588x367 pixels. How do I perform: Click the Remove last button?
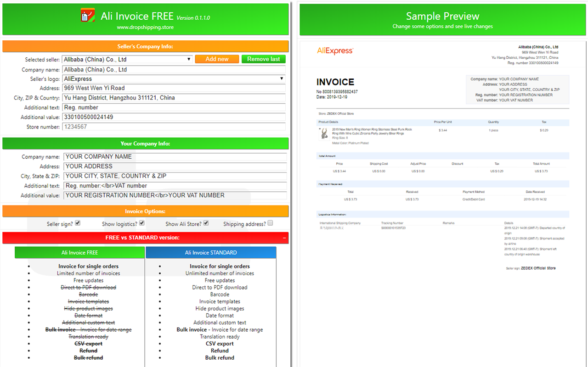(x=264, y=59)
